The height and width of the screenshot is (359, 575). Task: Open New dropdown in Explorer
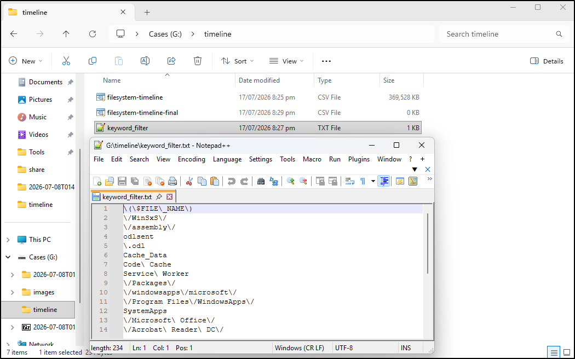point(26,61)
